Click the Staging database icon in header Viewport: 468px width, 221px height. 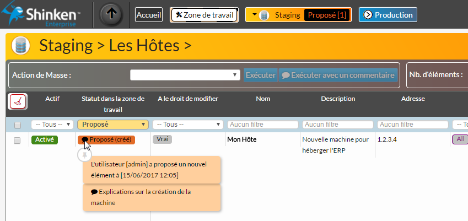point(21,45)
